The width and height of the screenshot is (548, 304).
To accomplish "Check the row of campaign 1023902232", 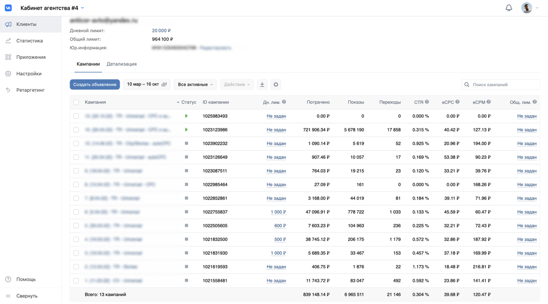I will point(76,143).
